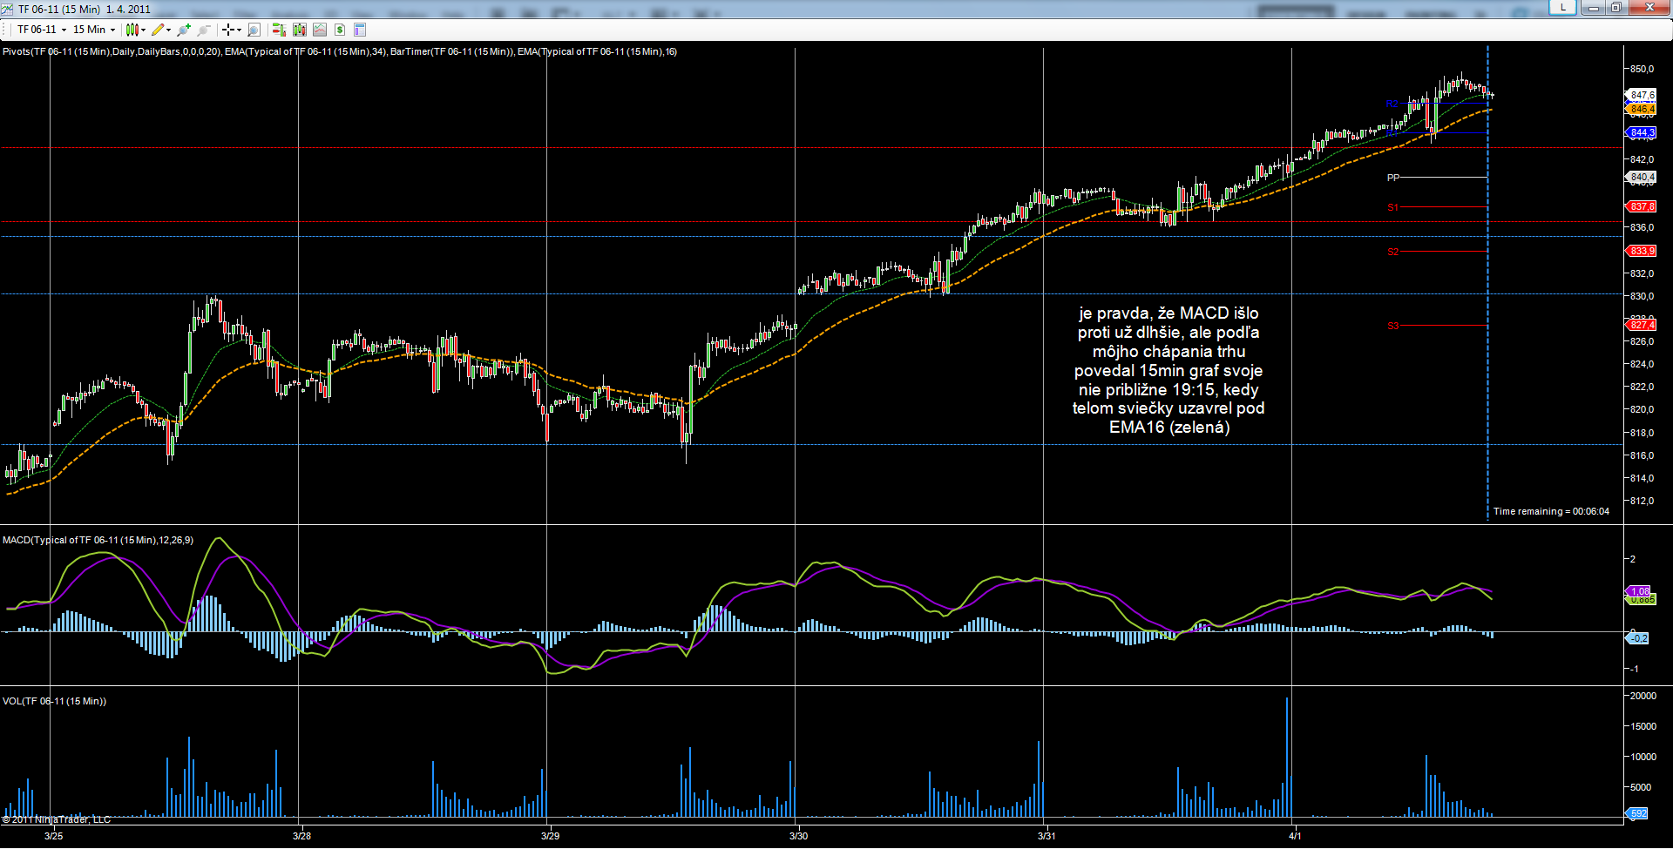
Task: Click the zoom in magnifier icon
Action: (183, 30)
